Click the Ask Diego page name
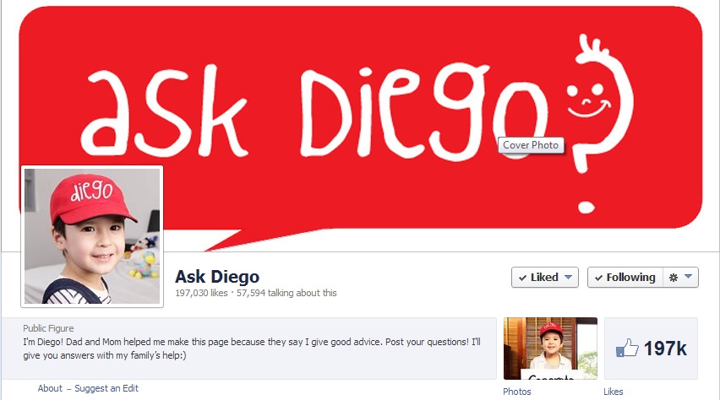This screenshot has height=400, width=720. click(x=217, y=277)
